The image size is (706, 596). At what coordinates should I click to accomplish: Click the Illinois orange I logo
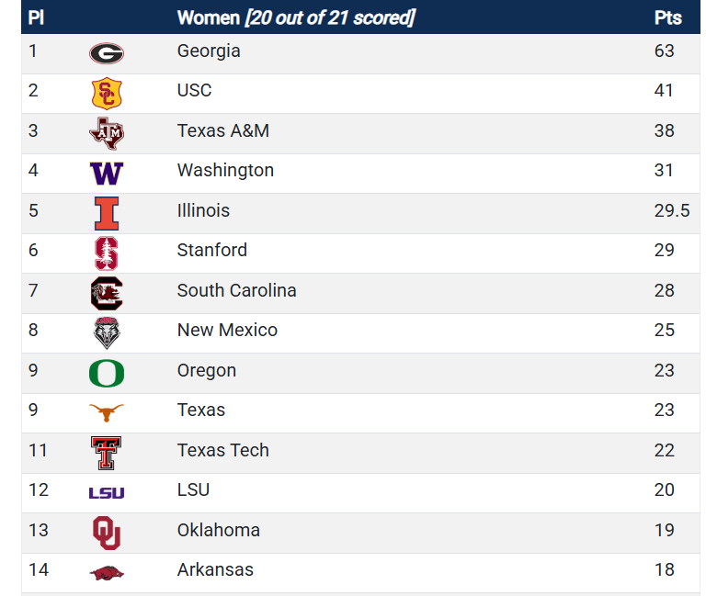coord(107,213)
